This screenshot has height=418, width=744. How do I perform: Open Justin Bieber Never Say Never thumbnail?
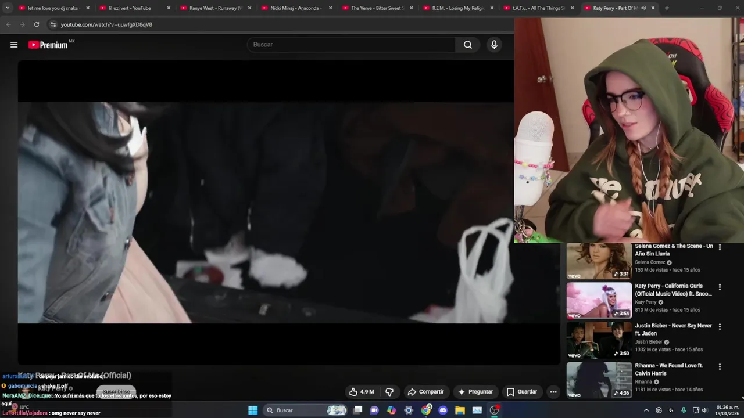pyautogui.click(x=599, y=340)
